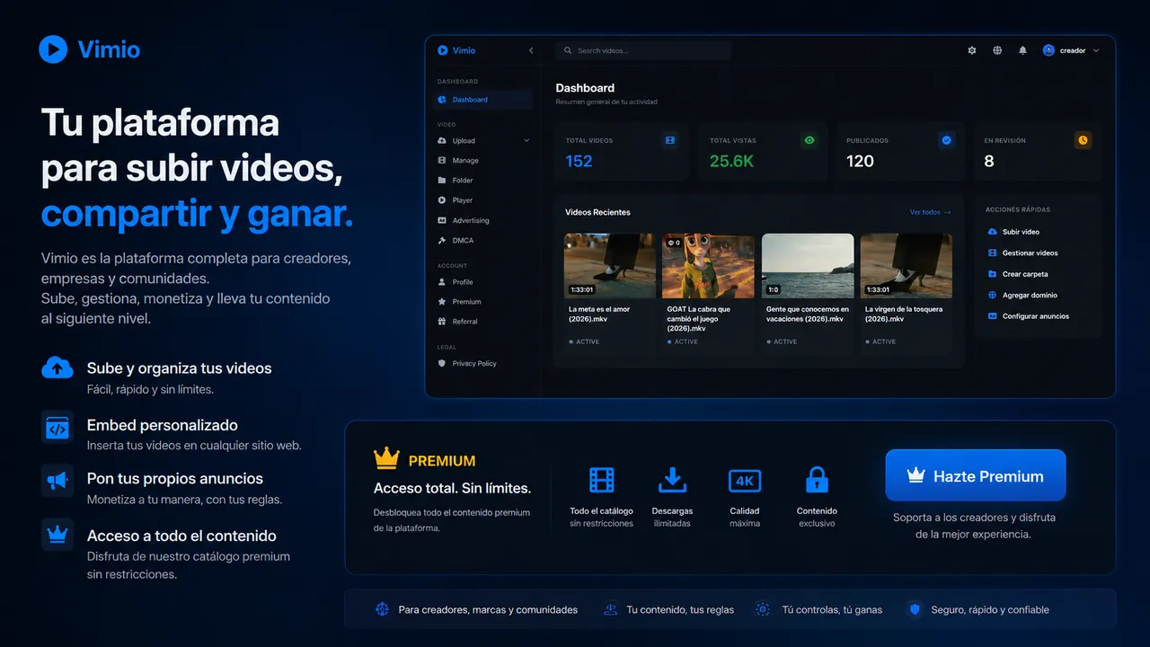Click the 4K Calidad máxima icon

click(x=745, y=481)
